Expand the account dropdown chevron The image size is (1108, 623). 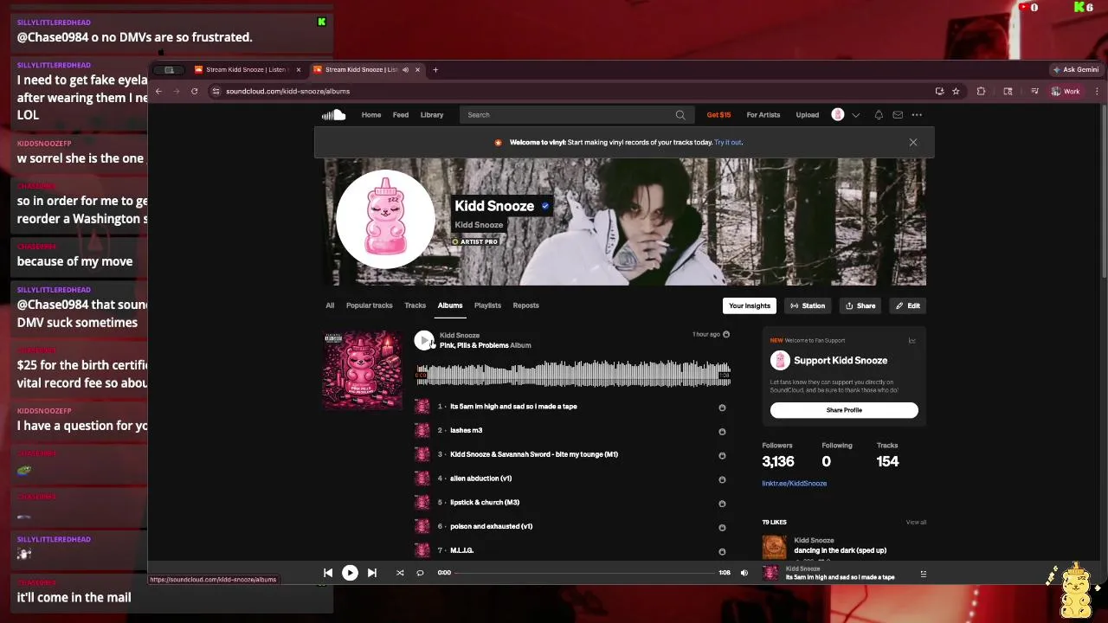click(855, 114)
